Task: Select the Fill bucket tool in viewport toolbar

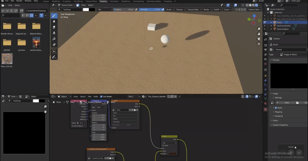Action: pyautogui.click(x=54, y=39)
